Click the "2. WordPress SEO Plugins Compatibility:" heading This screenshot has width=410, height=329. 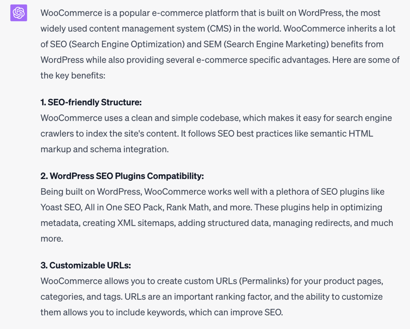pyautogui.click(x=122, y=176)
